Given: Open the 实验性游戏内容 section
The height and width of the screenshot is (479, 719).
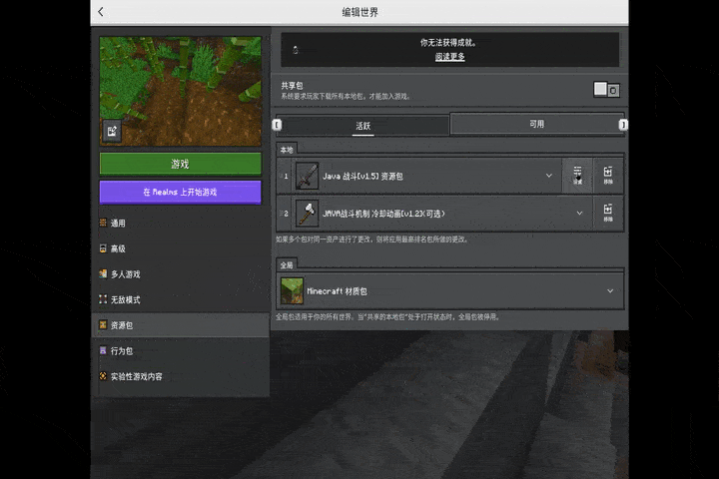Looking at the screenshot, I should 181,377.
